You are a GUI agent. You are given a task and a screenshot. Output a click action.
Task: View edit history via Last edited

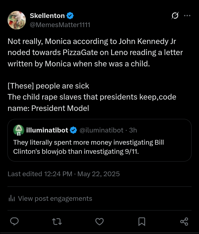click(40, 174)
